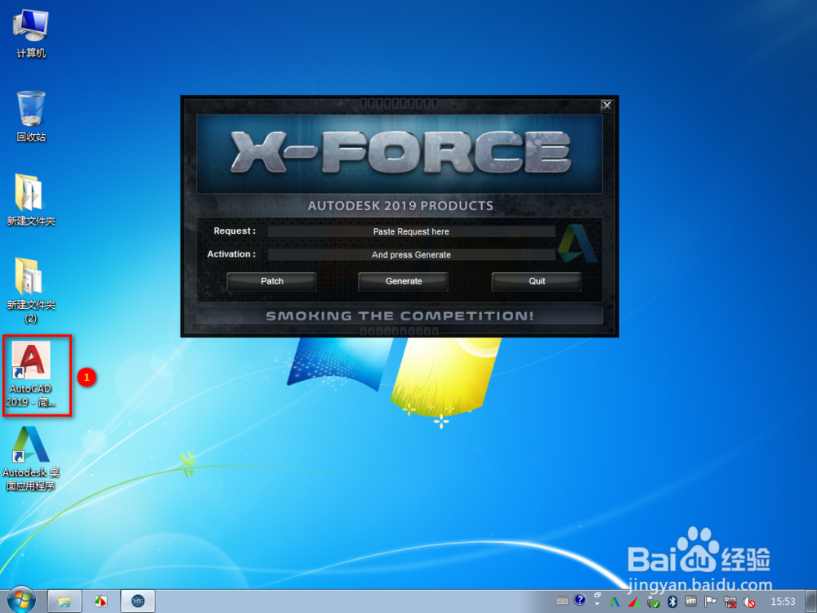
Task: Click the 15:53 clock in the taskbar
Action: point(783,602)
